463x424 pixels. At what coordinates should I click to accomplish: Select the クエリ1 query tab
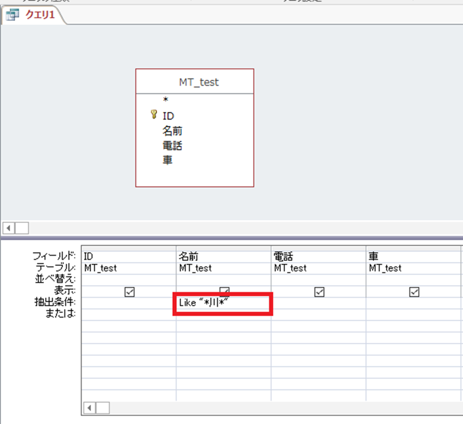(40, 16)
